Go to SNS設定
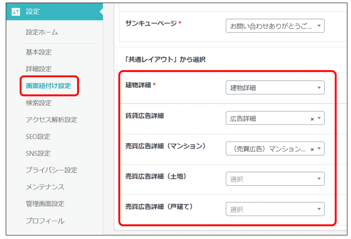The height and width of the screenshot is (239, 351). pyautogui.click(x=38, y=153)
